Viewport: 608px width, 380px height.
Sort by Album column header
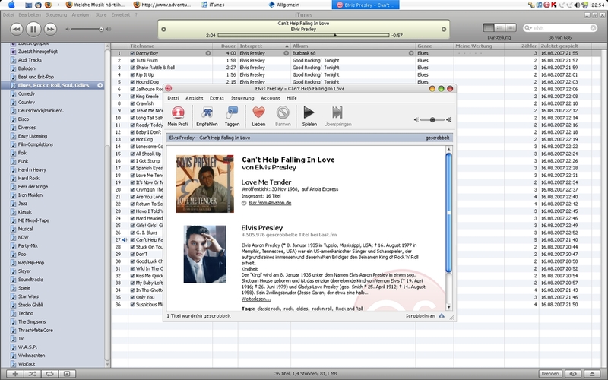pos(353,46)
